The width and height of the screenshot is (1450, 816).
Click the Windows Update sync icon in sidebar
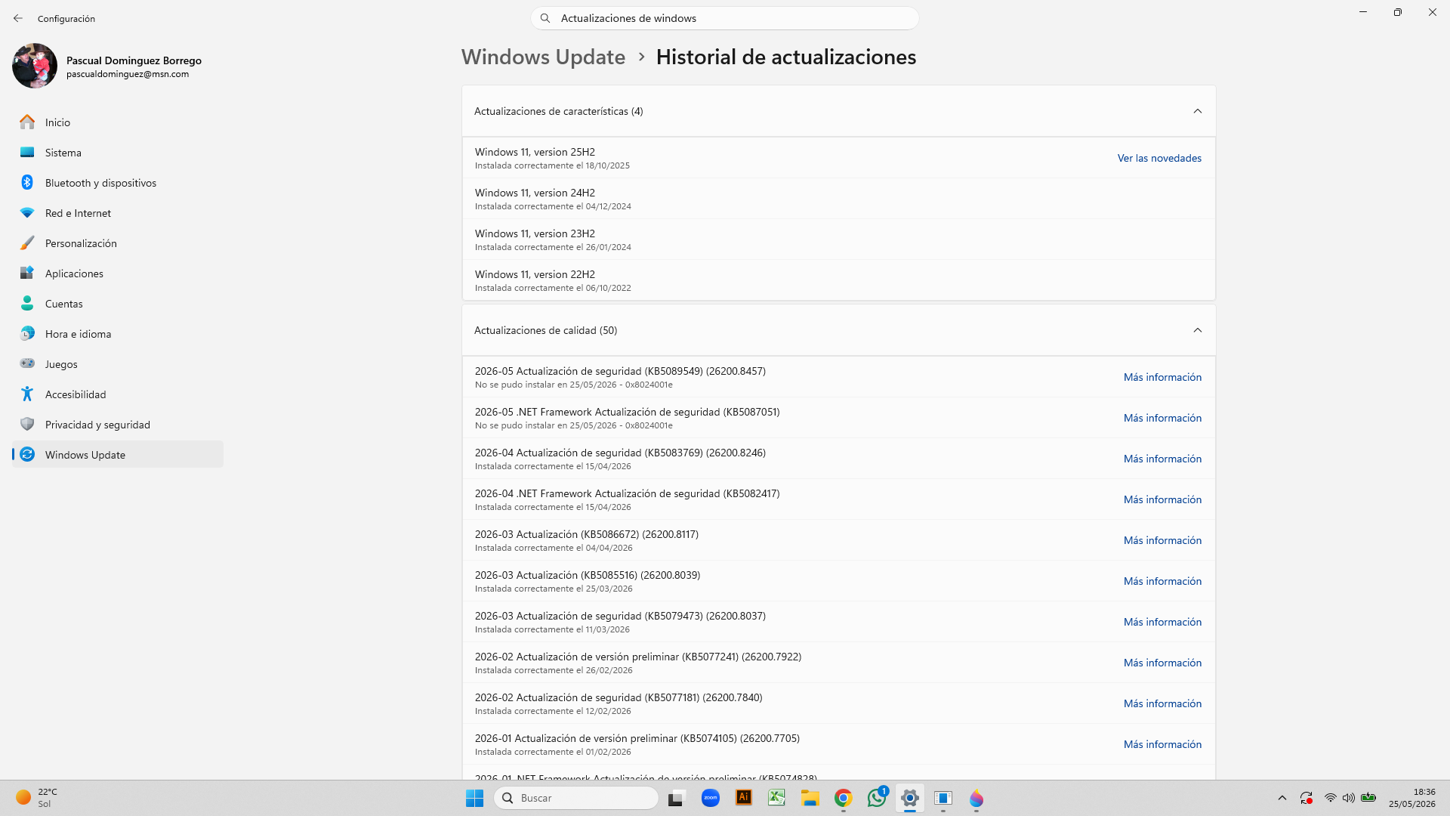pyautogui.click(x=27, y=454)
